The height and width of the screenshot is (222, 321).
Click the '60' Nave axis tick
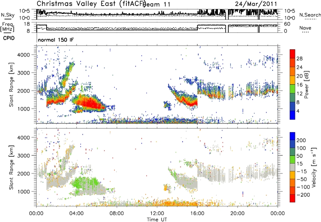(287, 24)
